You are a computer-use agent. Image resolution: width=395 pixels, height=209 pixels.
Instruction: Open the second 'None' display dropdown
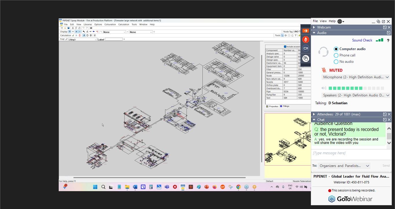coord(141,32)
